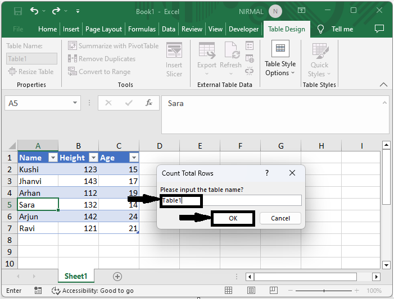The height and width of the screenshot is (299, 394).
Task: Open the Age column filter dropdown
Action: pyautogui.click(x=134, y=158)
